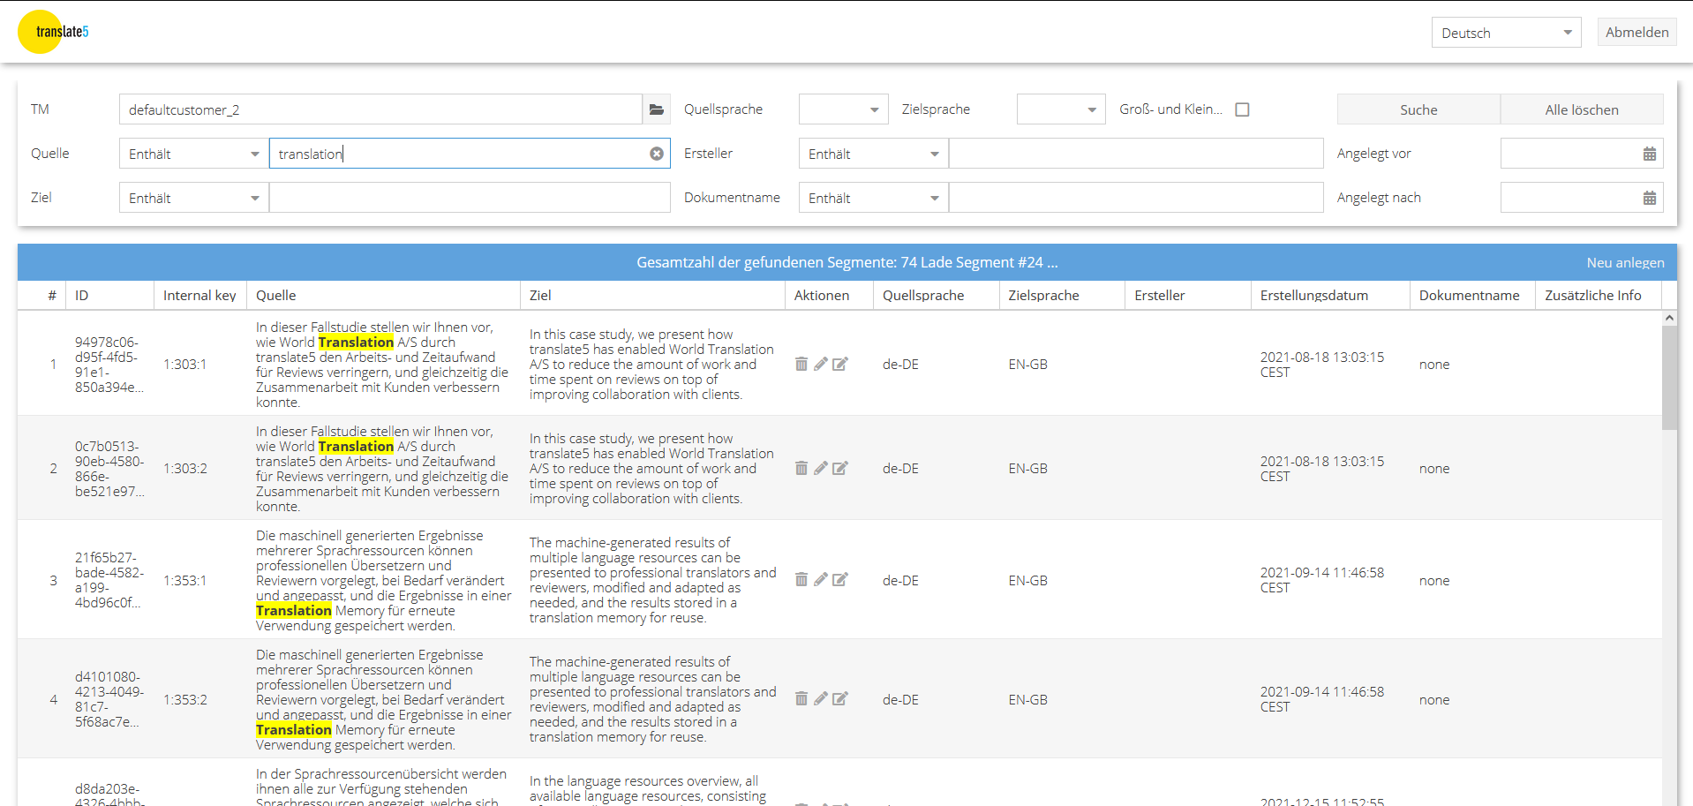Click the square-pencil edit icon in row 3
This screenshot has height=806, width=1693.
point(840,580)
